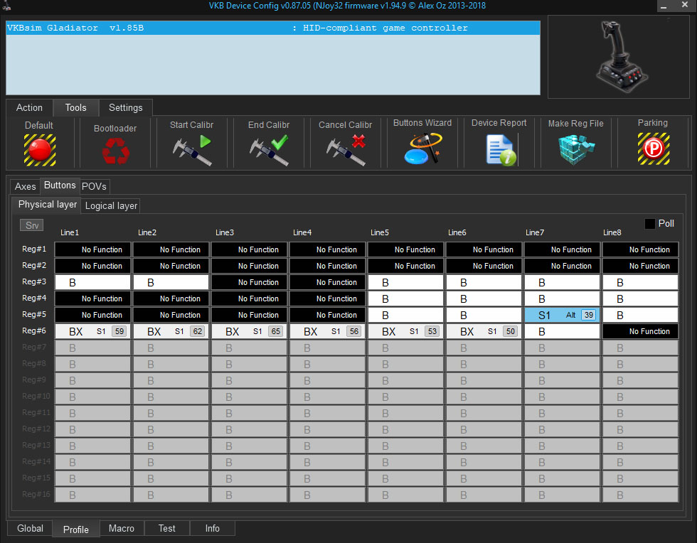
Task: Open the Macro bottom tab
Action: click(122, 529)
